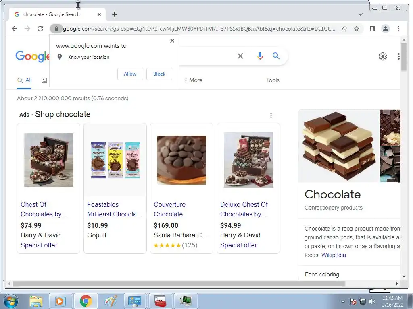Open the search Tools option

coord(273,80)
